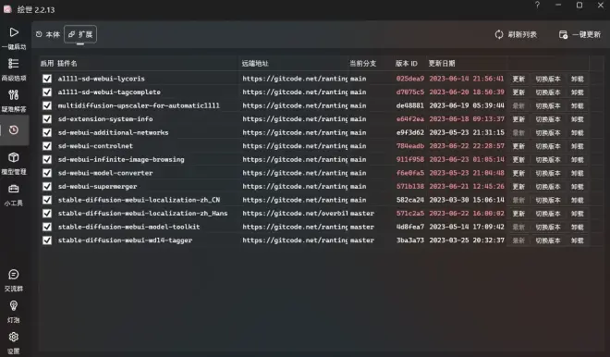Open 模型管理 model management in sidebar
Viewport: 610px width, 357px height.
[14, 164]
